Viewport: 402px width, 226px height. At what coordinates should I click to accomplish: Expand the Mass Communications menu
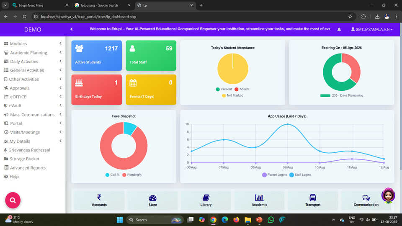click(33, 115)
